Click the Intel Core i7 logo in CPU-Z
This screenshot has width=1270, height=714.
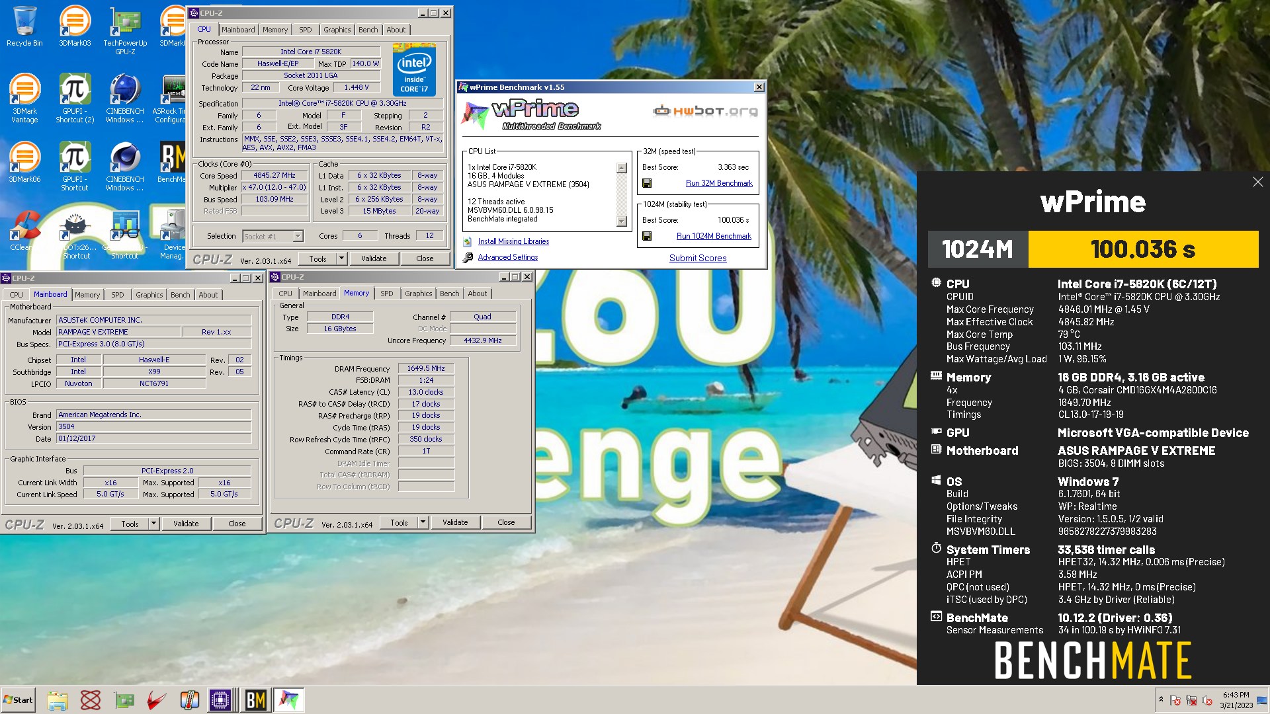coord(414,69)
